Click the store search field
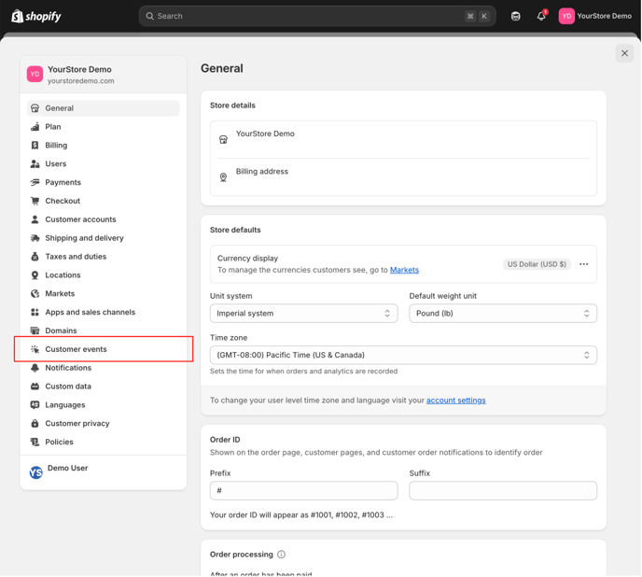 point(317,16)
